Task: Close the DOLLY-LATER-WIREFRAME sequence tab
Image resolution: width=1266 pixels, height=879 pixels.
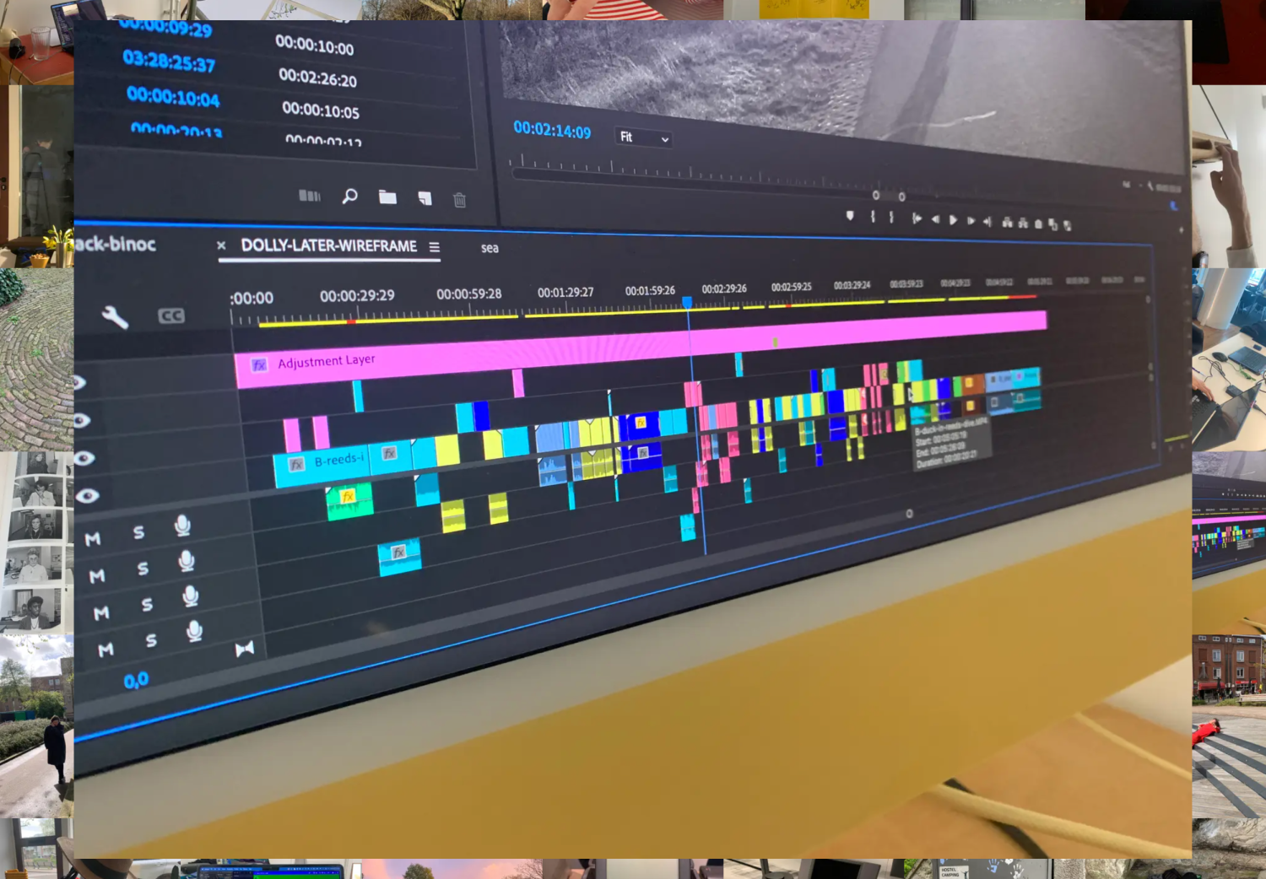Action: pyautogui.click(x=221, y=245)
